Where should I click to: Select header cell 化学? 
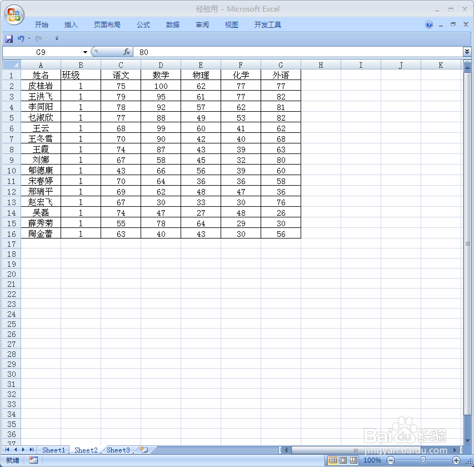[241, 75]
